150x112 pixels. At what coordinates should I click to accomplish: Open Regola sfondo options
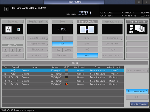coord(38,44)
